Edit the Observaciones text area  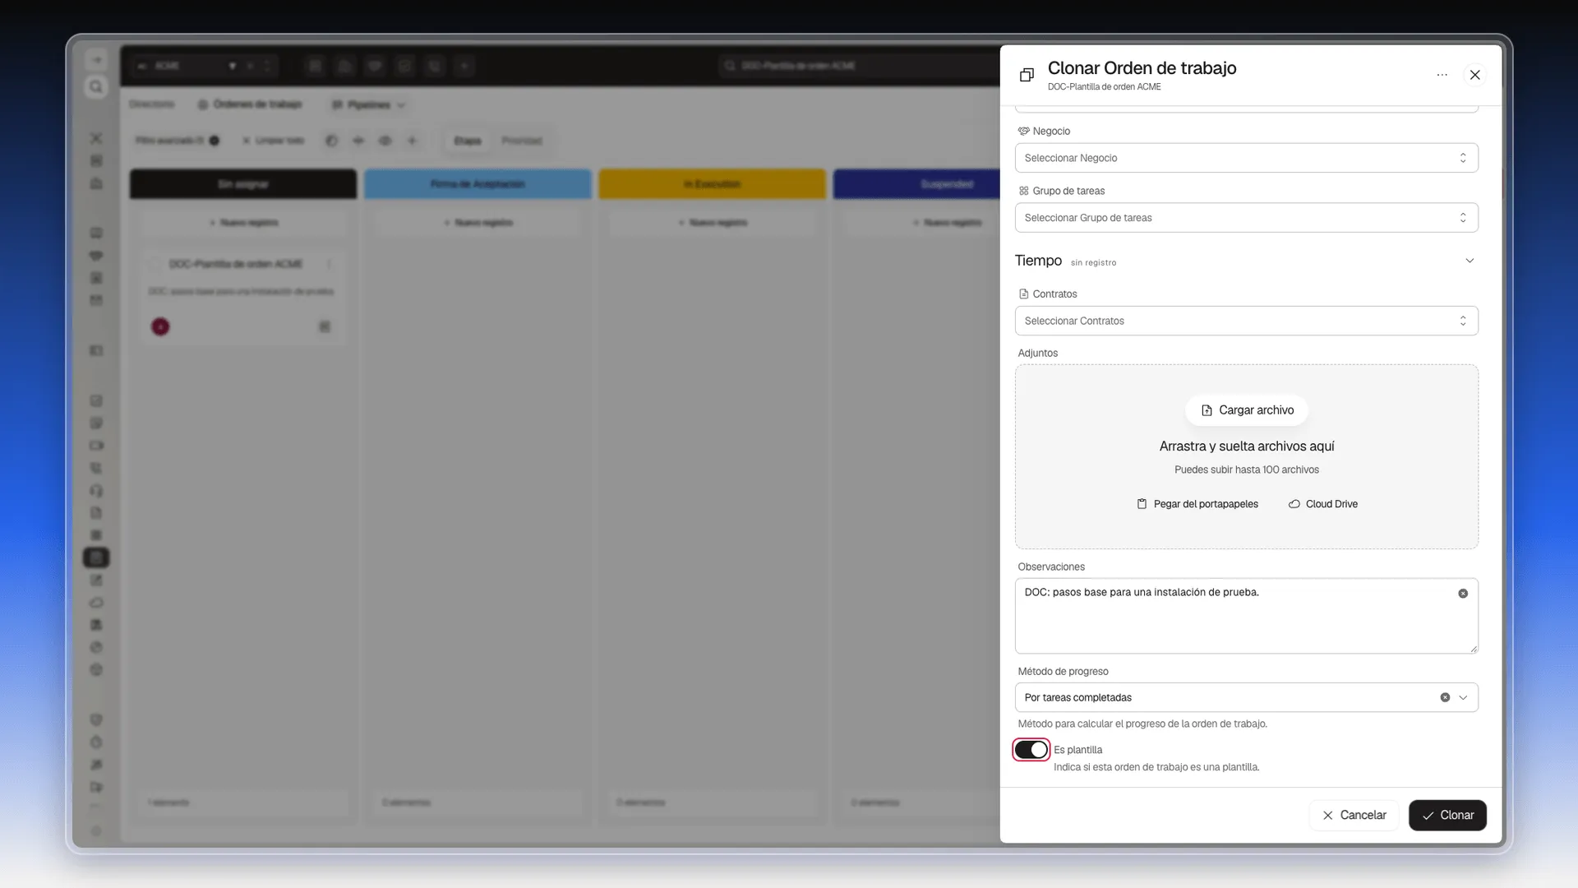(x=1246, y=616)
